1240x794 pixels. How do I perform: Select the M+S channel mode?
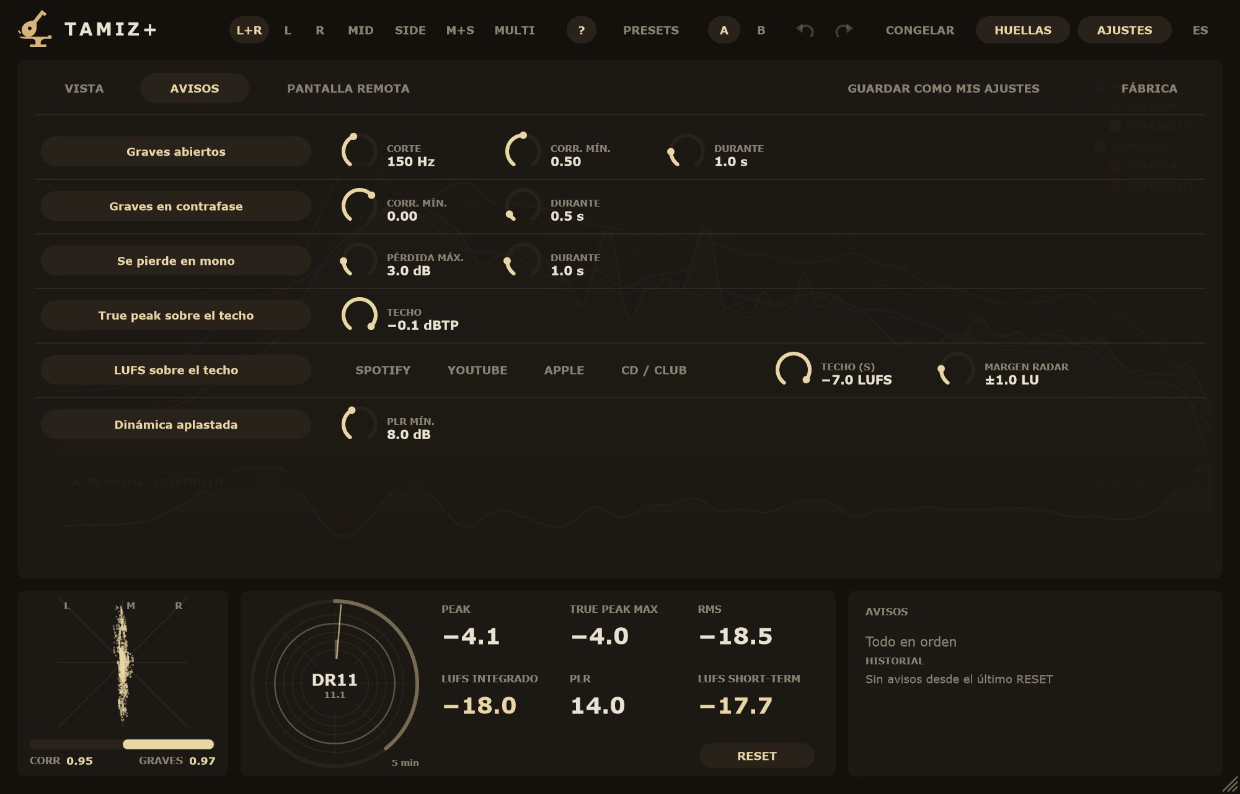point(460,30)
